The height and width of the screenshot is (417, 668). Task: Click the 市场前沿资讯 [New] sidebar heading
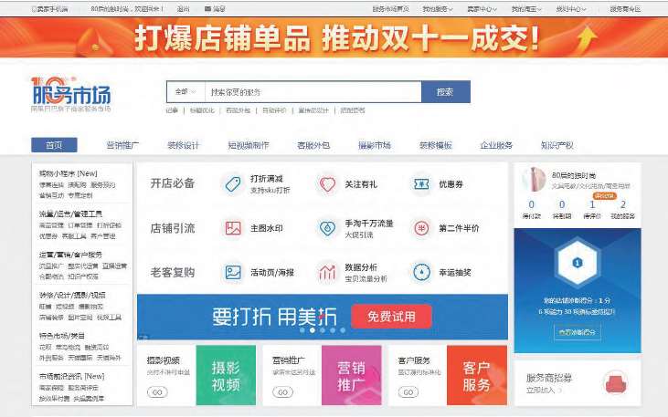[x=71, y=376]
